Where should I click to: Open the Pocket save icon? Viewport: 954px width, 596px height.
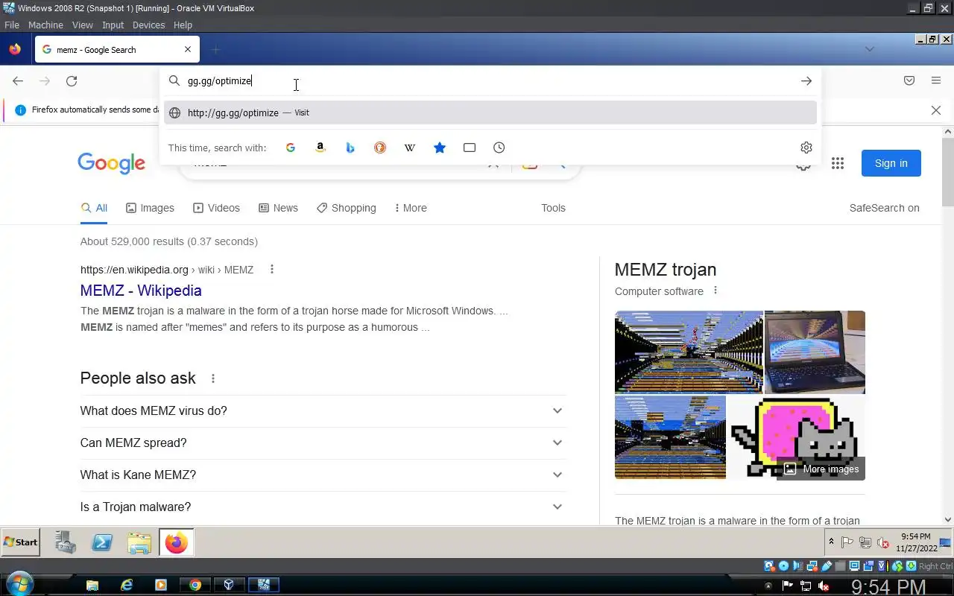pos(909,80)
